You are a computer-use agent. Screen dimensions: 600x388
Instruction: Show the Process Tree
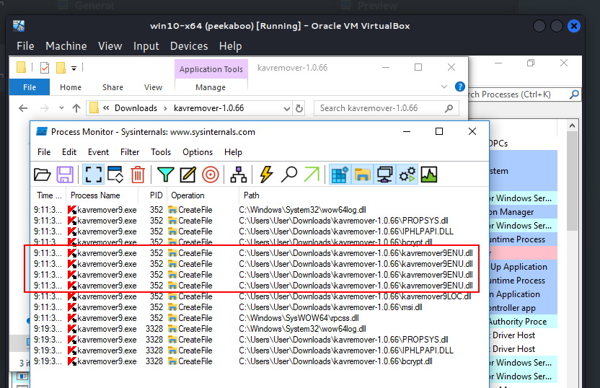click(x=239, y=175)
